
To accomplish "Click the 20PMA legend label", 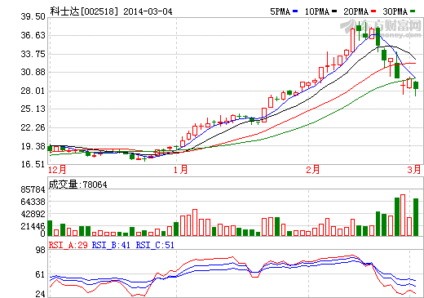I will tap(356, 11).
